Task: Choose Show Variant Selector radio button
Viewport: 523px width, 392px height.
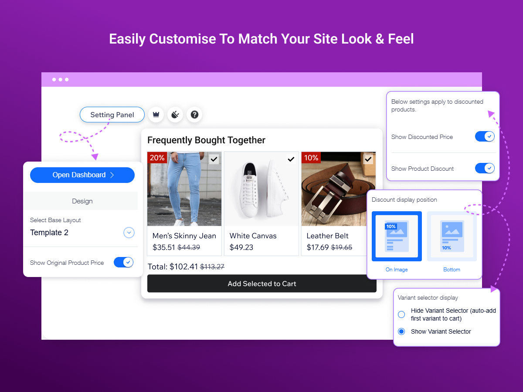Action: click(401, 331)
